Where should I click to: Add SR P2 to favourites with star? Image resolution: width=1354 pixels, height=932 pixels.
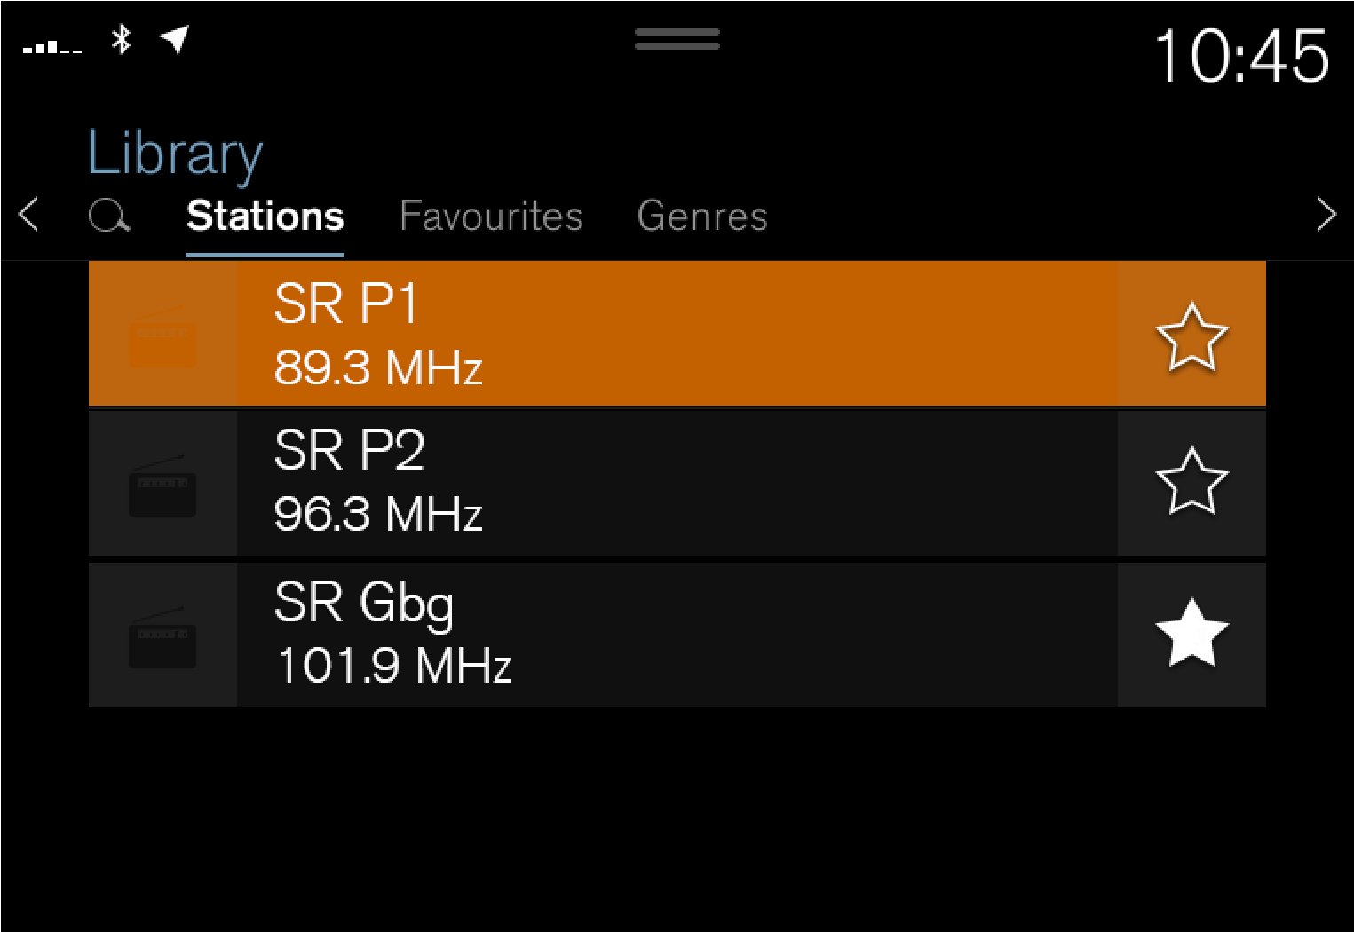[1192, 482]
